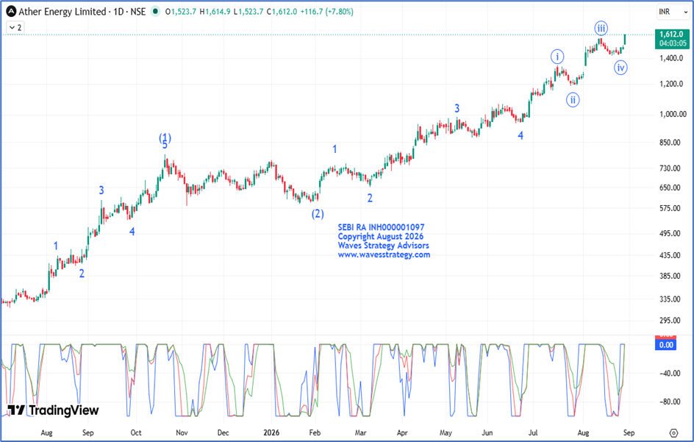Click the 1,200.0 price axis label
This screenshot has height=442, width=694.
pos(671,84)
